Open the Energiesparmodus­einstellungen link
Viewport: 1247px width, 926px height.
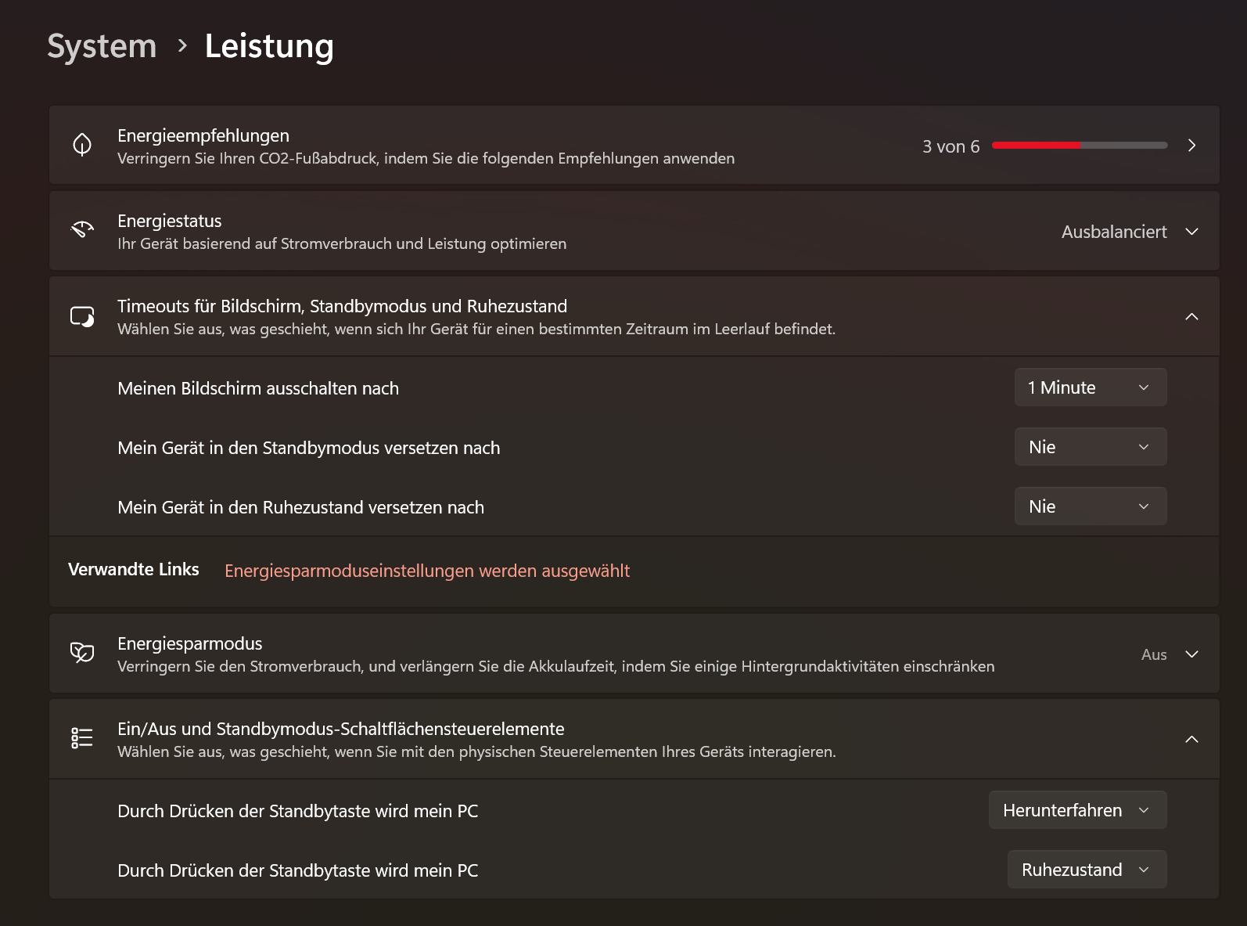point(426,571)
